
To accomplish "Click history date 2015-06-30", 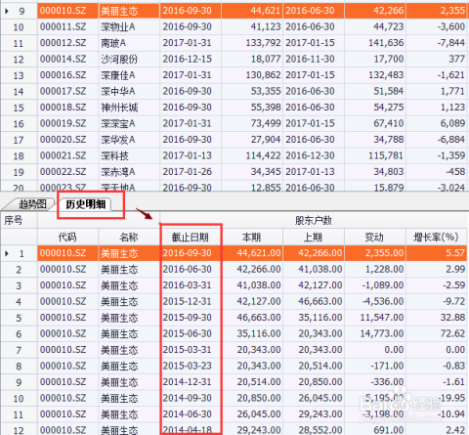I will (187, 333).
